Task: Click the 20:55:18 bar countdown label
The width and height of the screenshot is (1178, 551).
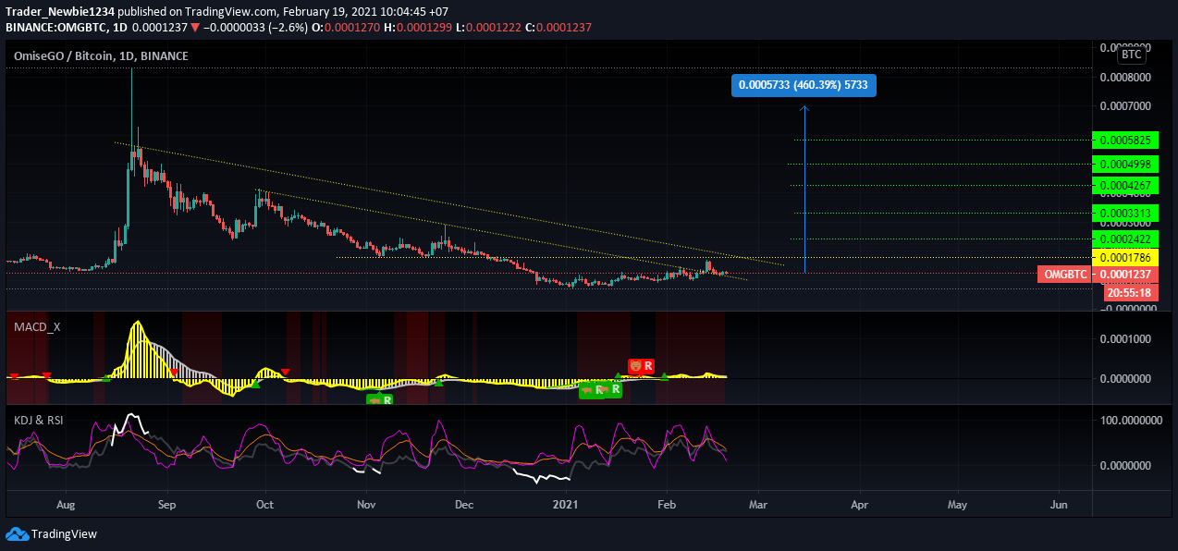Action: tap(1132, 292)
